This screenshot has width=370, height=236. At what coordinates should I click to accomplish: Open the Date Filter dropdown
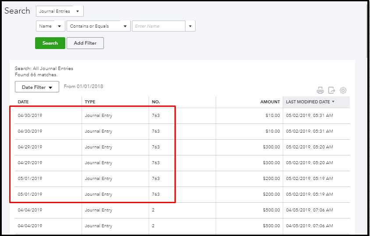(37, 87)
